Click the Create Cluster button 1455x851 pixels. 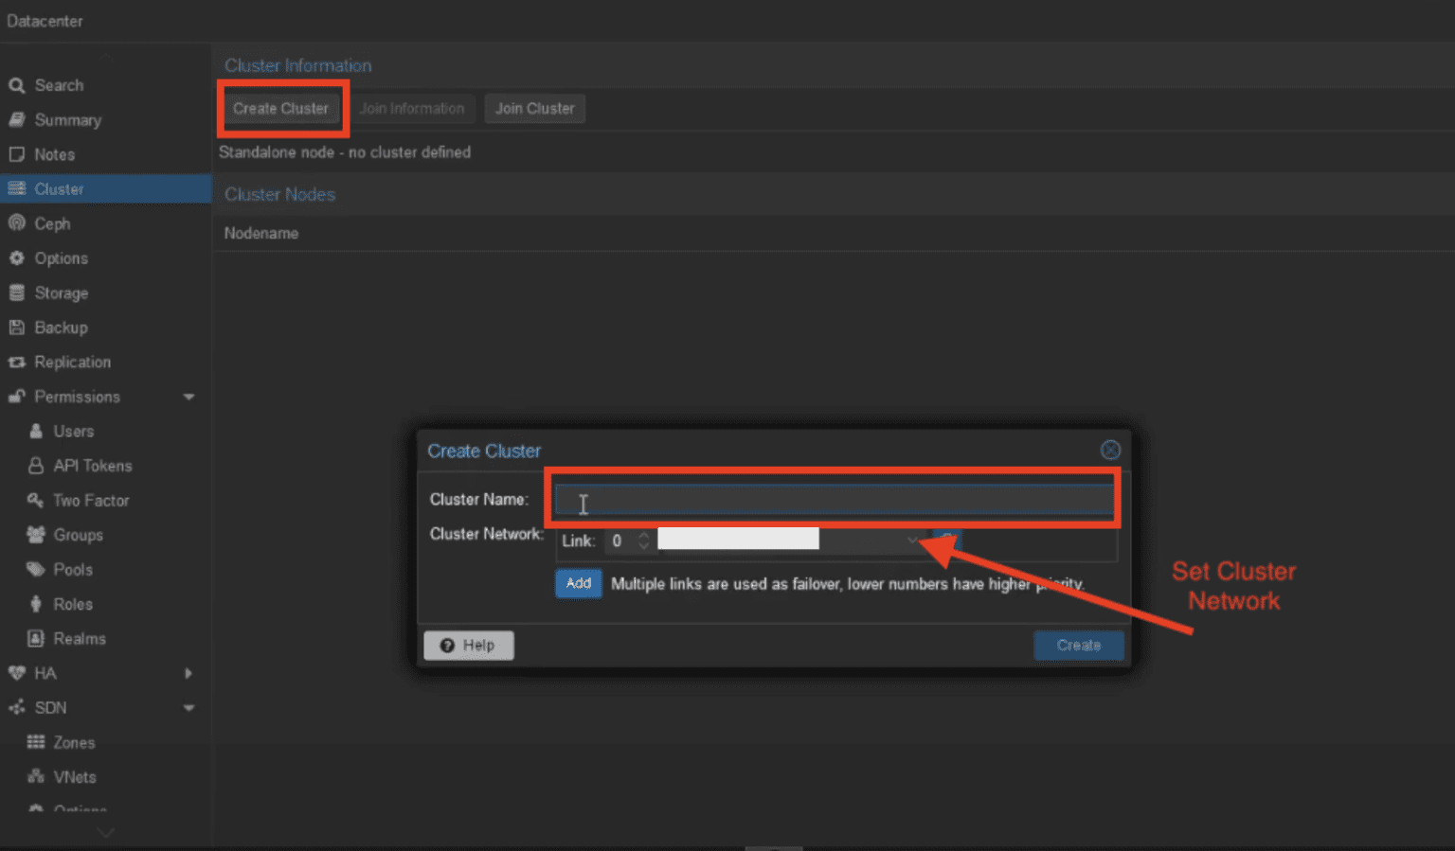coord(281,108)
